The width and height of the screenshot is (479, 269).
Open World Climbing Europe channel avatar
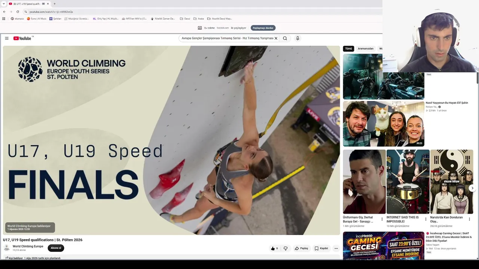tap(7, 248)
